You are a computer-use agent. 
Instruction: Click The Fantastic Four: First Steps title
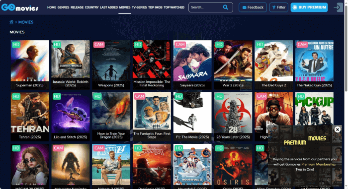[x=152, y=135]
